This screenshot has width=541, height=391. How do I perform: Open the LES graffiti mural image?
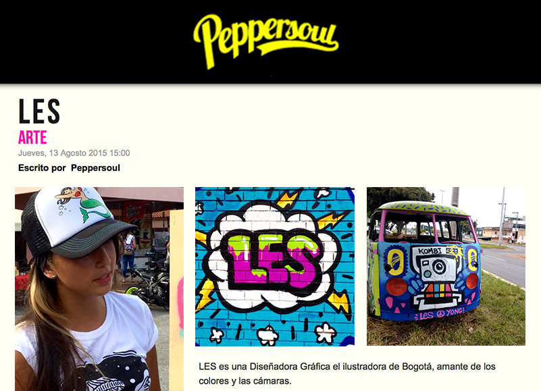275,267
